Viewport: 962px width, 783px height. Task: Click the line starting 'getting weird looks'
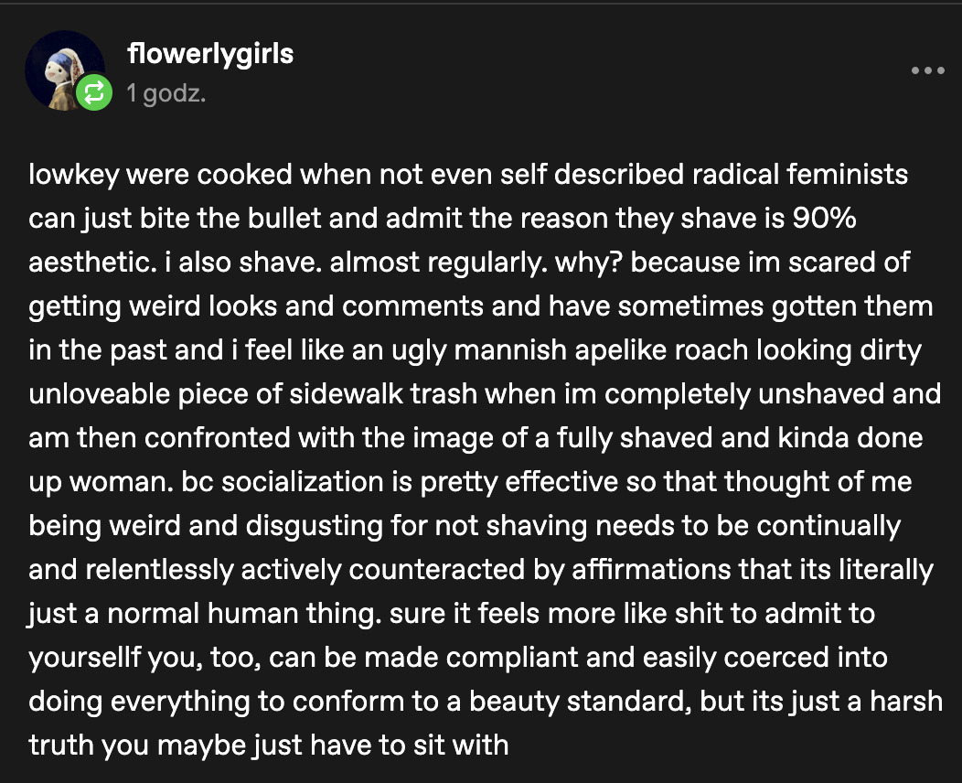pos(481,306)
